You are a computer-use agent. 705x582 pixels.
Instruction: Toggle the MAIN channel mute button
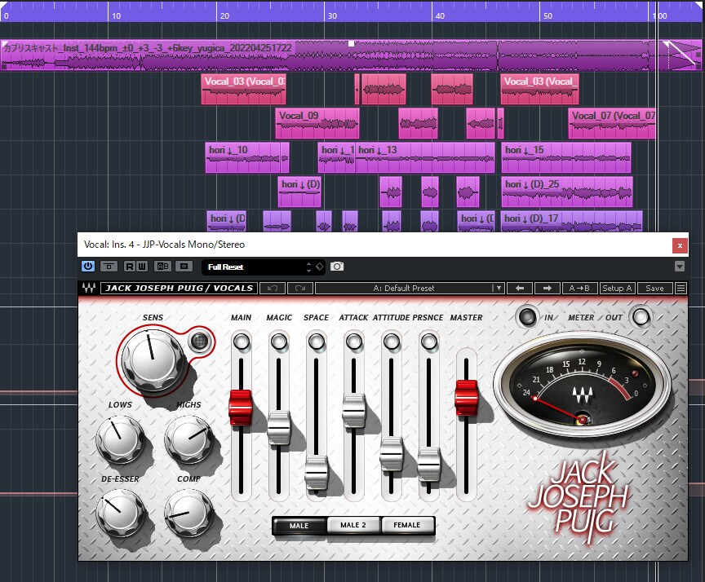[x=242, y=342]
